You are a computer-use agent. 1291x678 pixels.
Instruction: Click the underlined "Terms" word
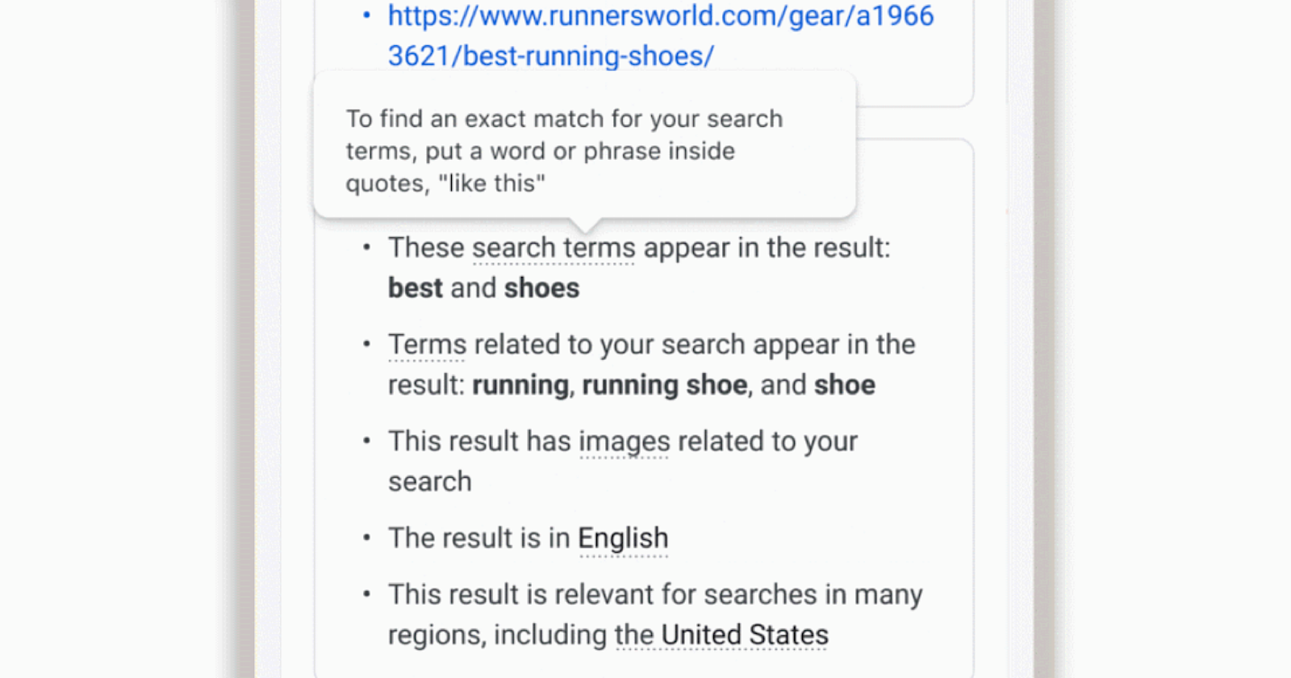click(x=428, y=344)
